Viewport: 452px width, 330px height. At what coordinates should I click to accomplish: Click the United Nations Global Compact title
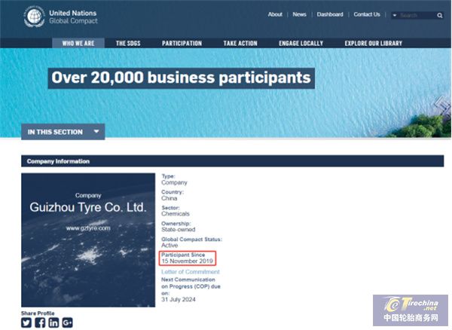pos(73,17)
